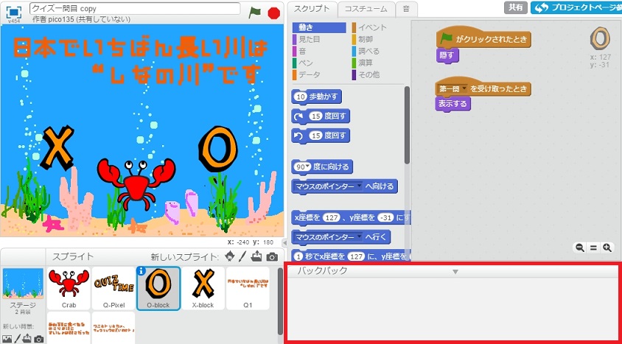The image size is (622, 344).
Task: Select the 動き block category
Action: point(319,27)
